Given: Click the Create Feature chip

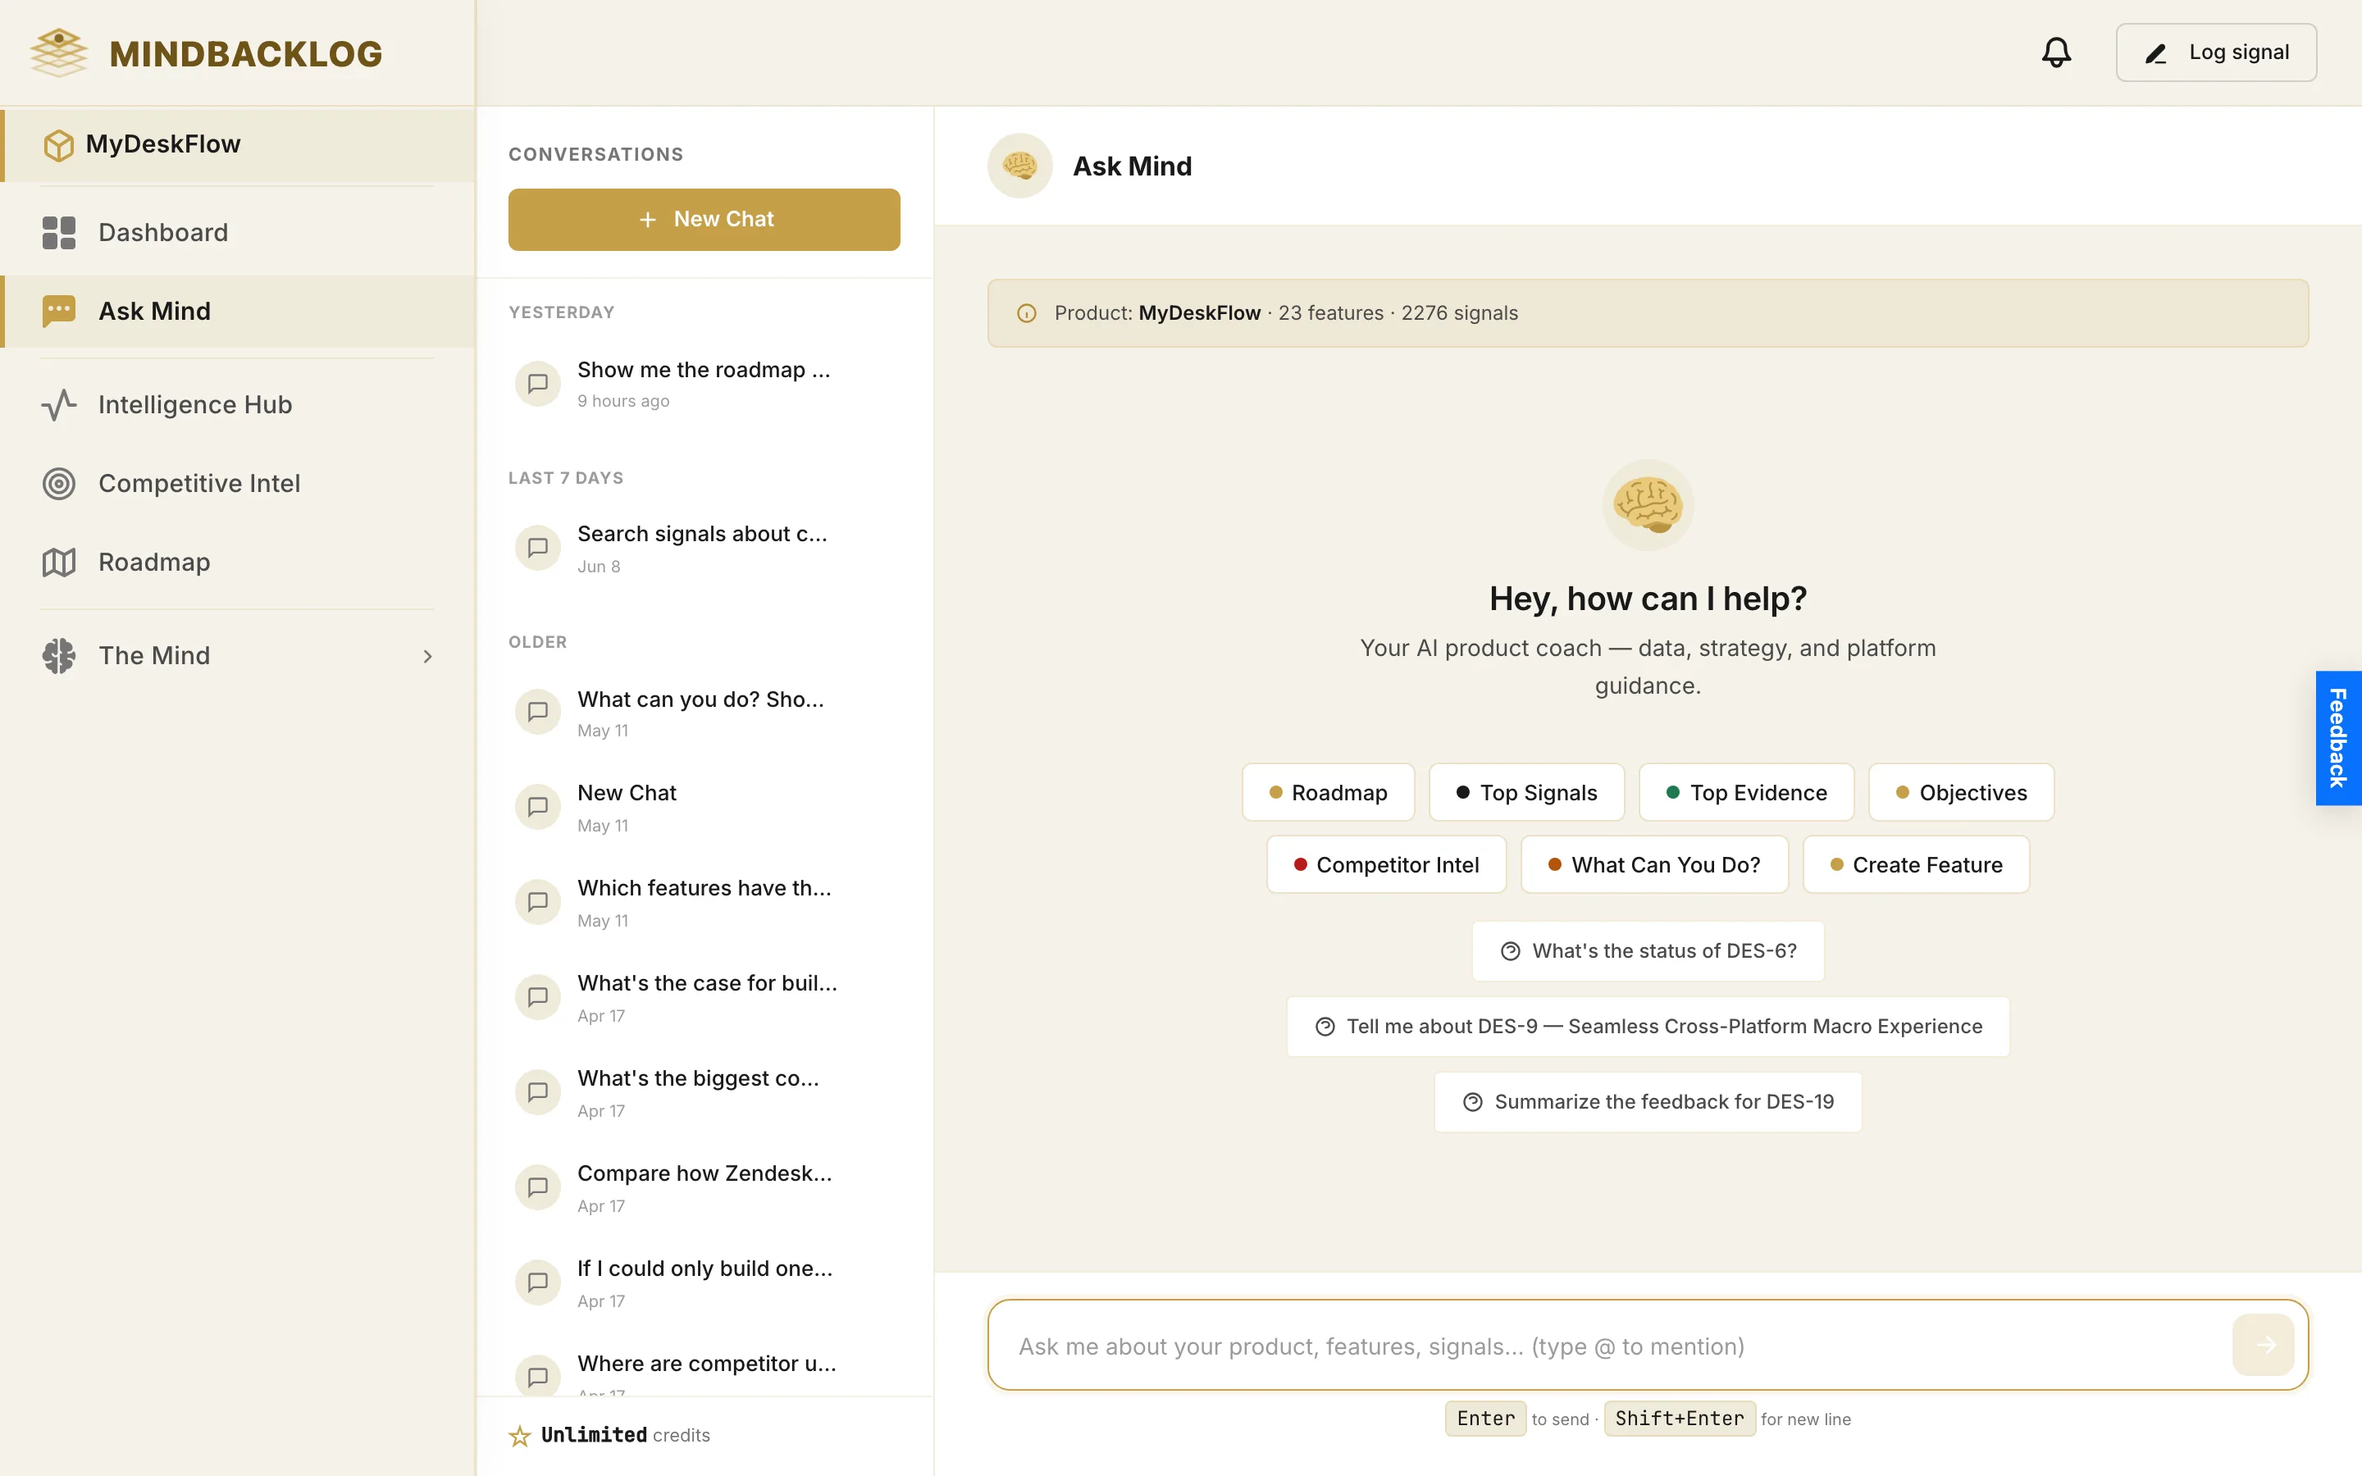Looking at the screenshot, I should coord(1916,865).
